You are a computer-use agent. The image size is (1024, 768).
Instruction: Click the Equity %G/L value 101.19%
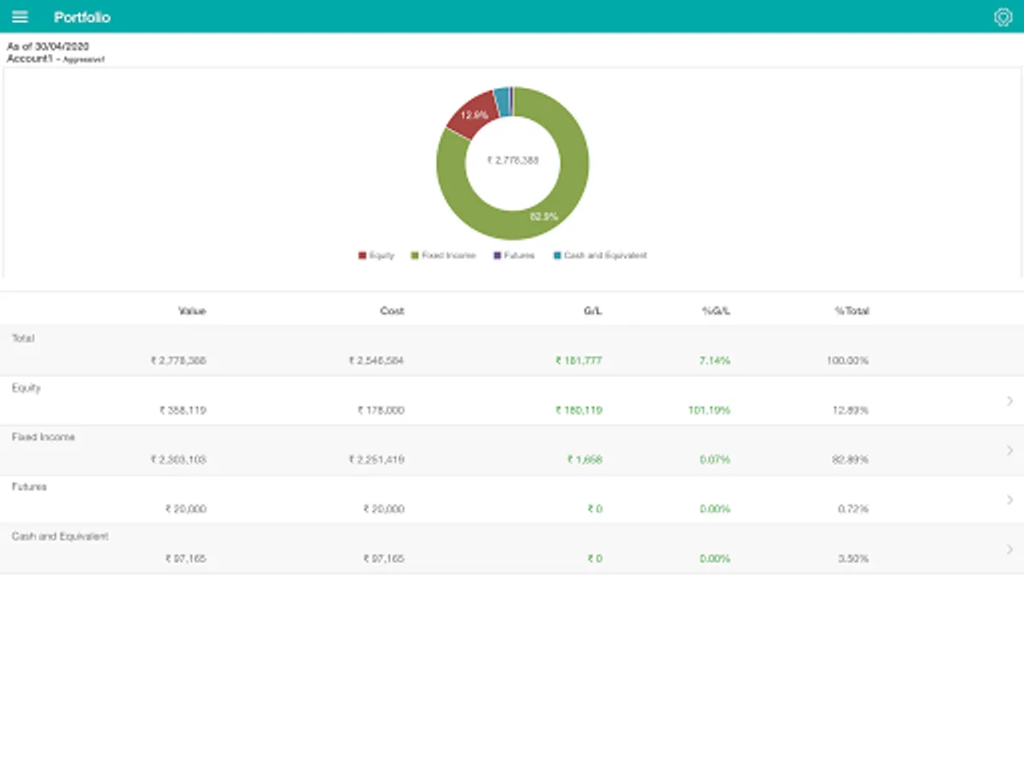click(x=709, y=410)
